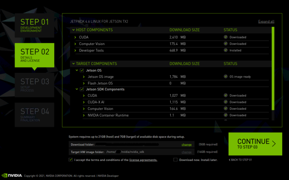Toggle the Jetson SDK Components checkbox
289x180 pixels.
click(82, 89)
